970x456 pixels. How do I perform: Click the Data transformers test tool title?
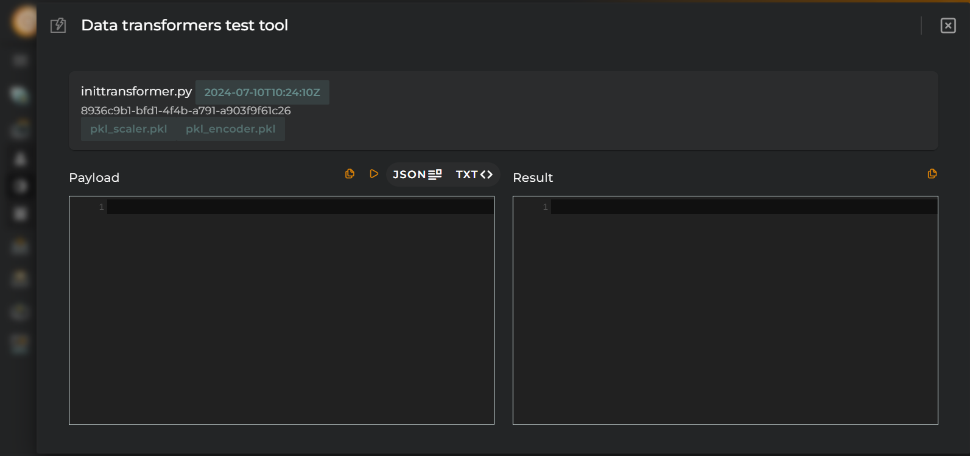[x=185, y=26]
